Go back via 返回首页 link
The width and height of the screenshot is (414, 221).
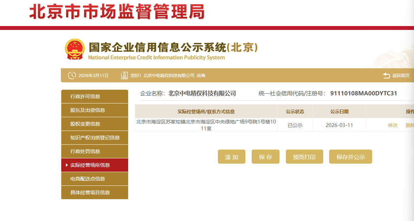[x=401, y=76]
